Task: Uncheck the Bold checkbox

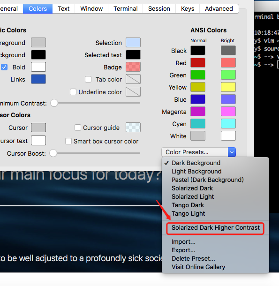Action: (x=4, y=67)
